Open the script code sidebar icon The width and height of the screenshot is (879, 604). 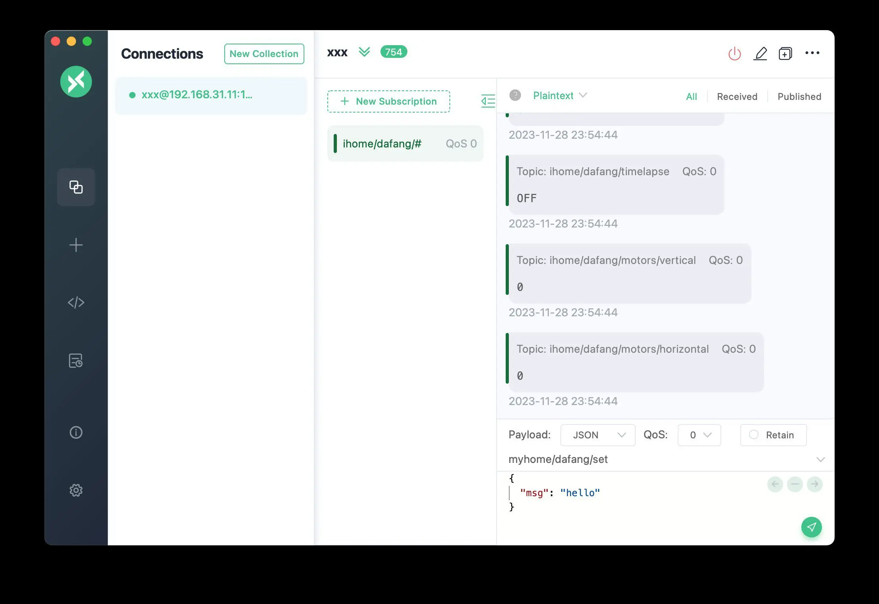point(76,302)
